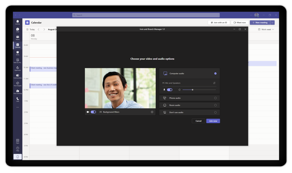Click the New meeting button
292x173 pixels.
click(260, 23)
